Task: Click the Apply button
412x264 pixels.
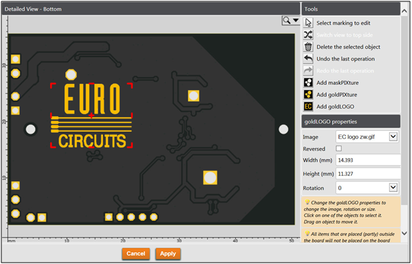Action: pos(168,254)
